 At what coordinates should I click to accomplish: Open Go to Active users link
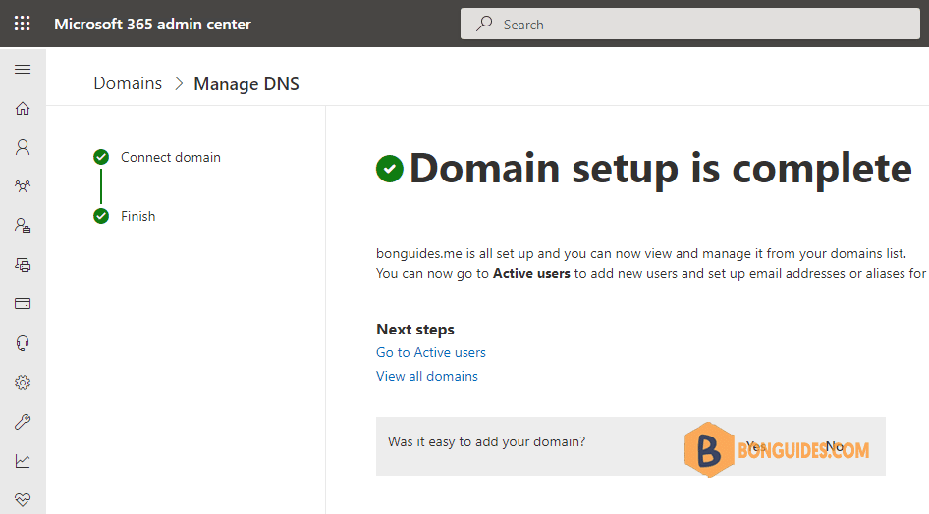431,352
